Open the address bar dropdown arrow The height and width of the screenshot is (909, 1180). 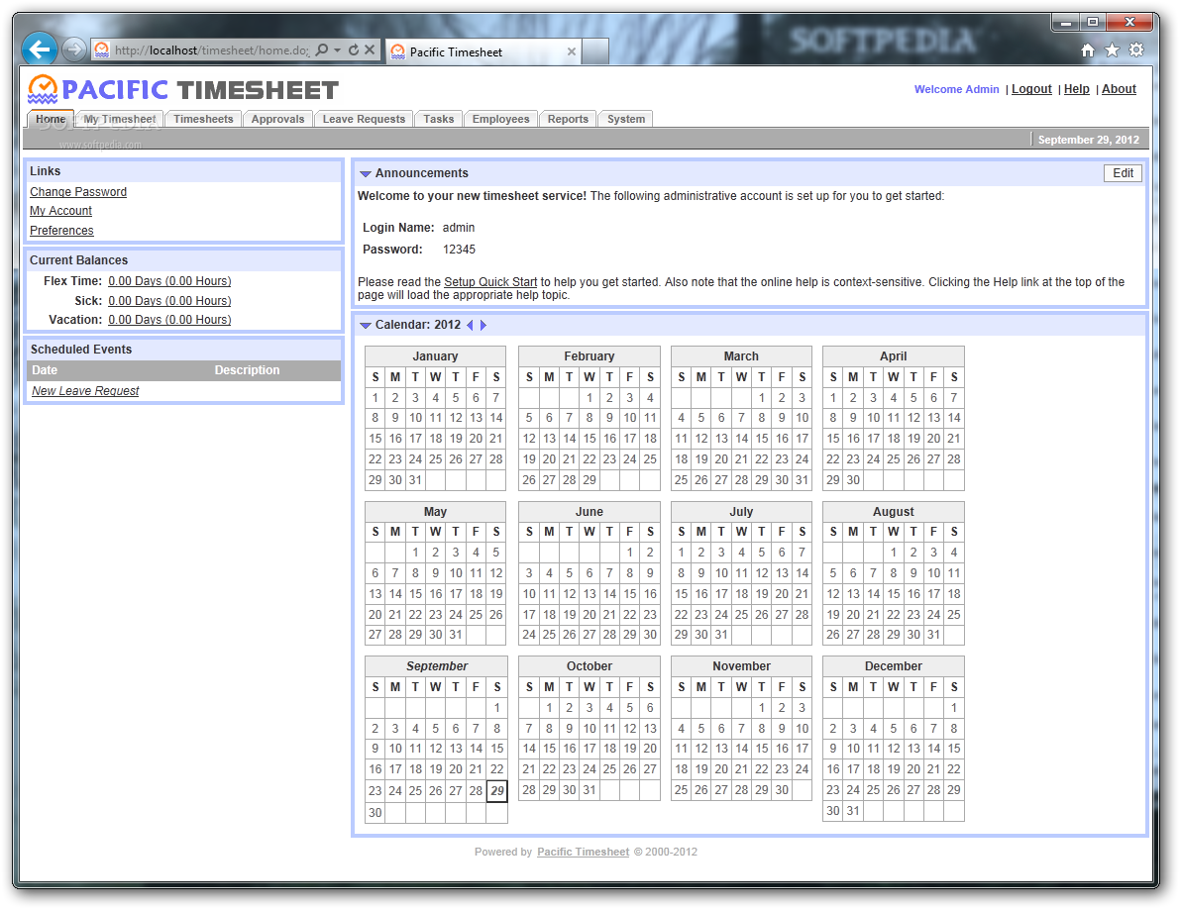click(x=337, y=50)
